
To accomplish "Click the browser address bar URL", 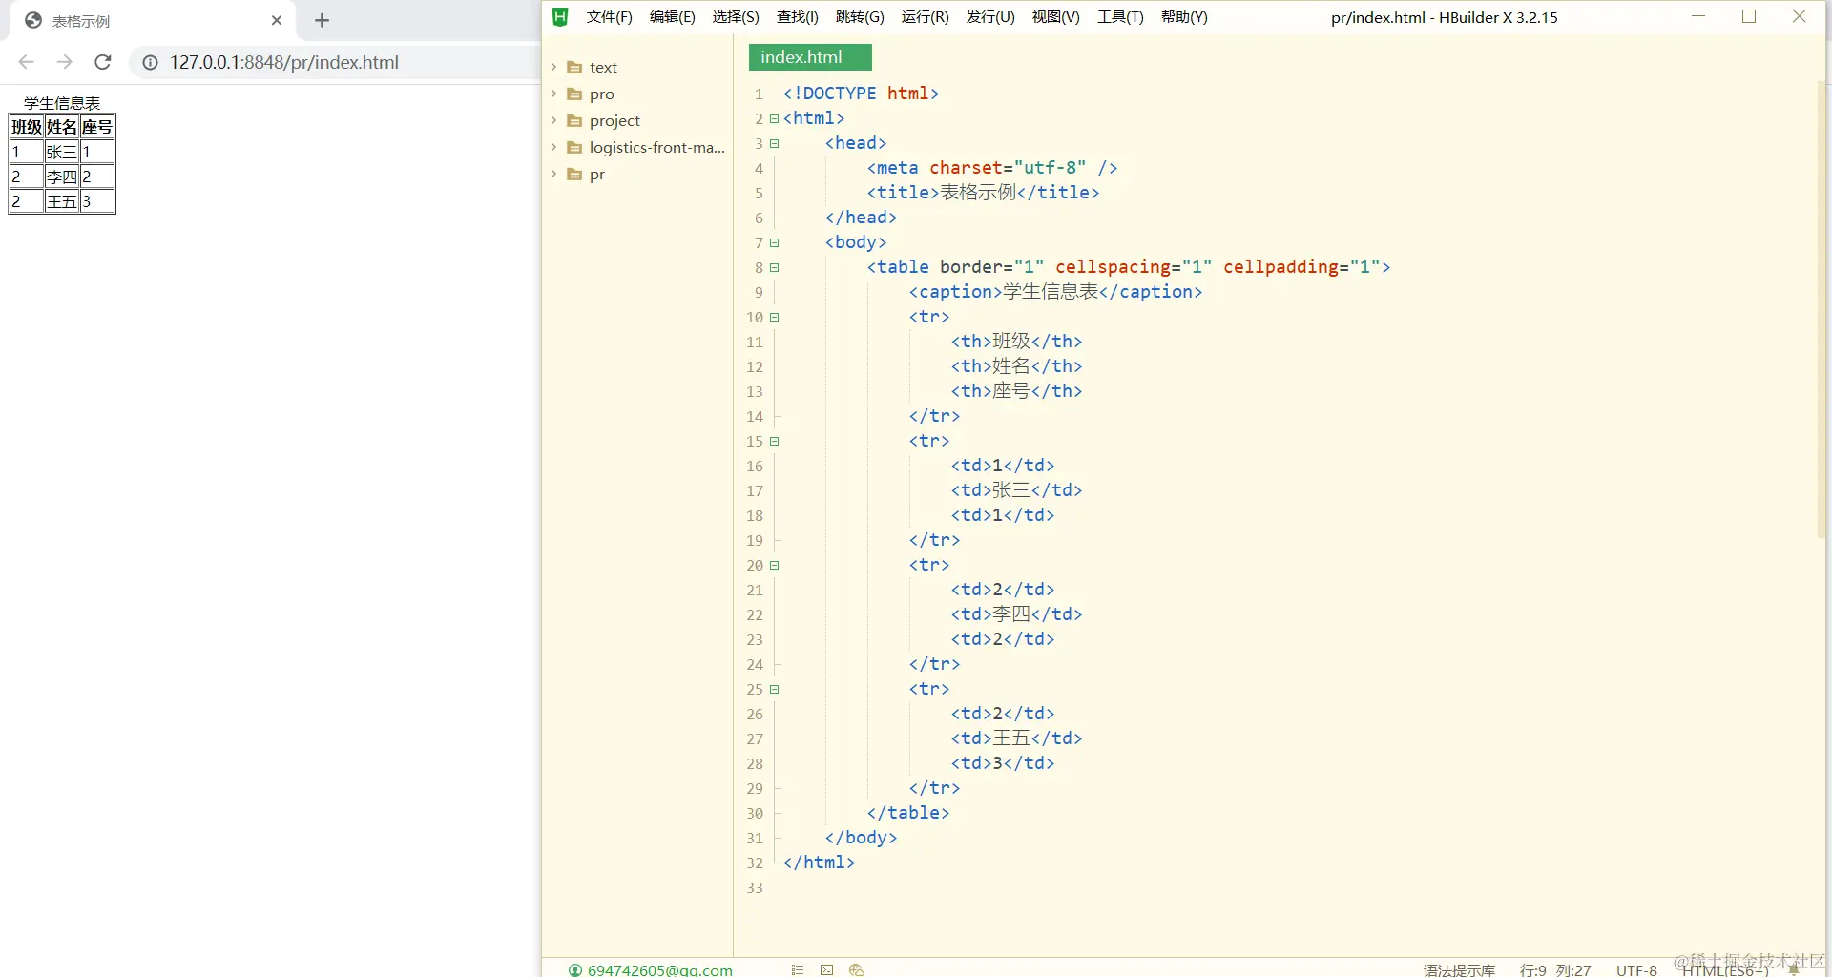I will click(x=284, y=62).
